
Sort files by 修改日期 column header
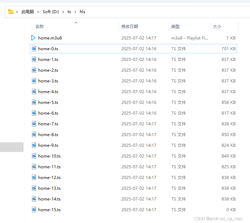click(x=130, y=26)
